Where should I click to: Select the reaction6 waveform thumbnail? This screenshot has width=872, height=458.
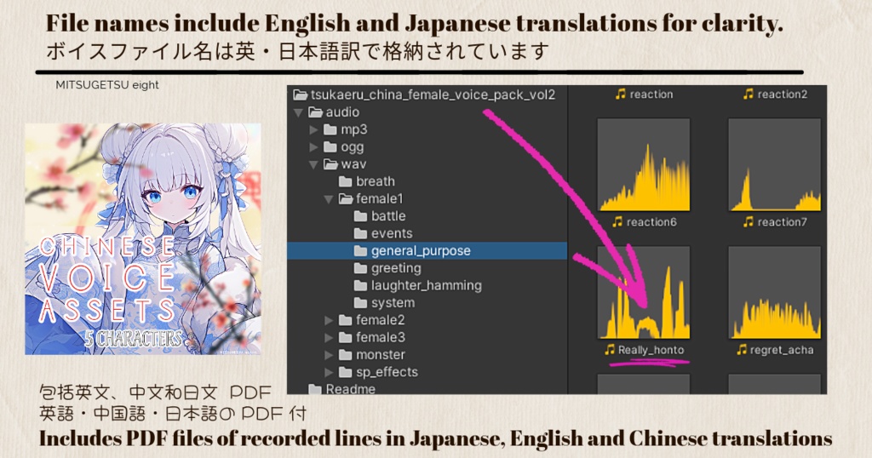tap(644, 164)
